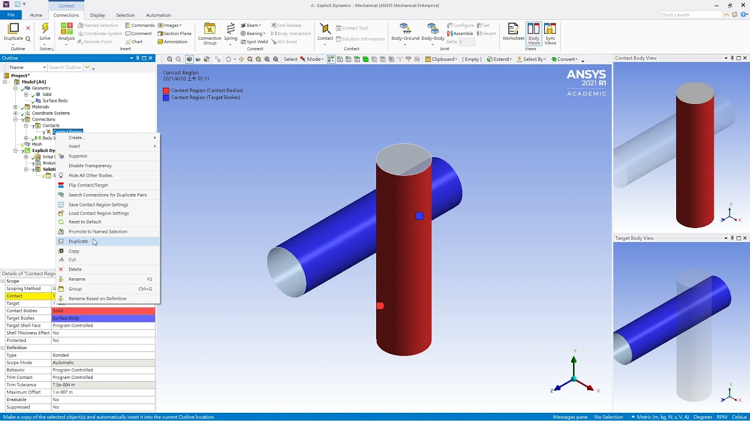Click the blue Target Bodies color cell
This screenshot has width=750, height=421.
[103, 318]
